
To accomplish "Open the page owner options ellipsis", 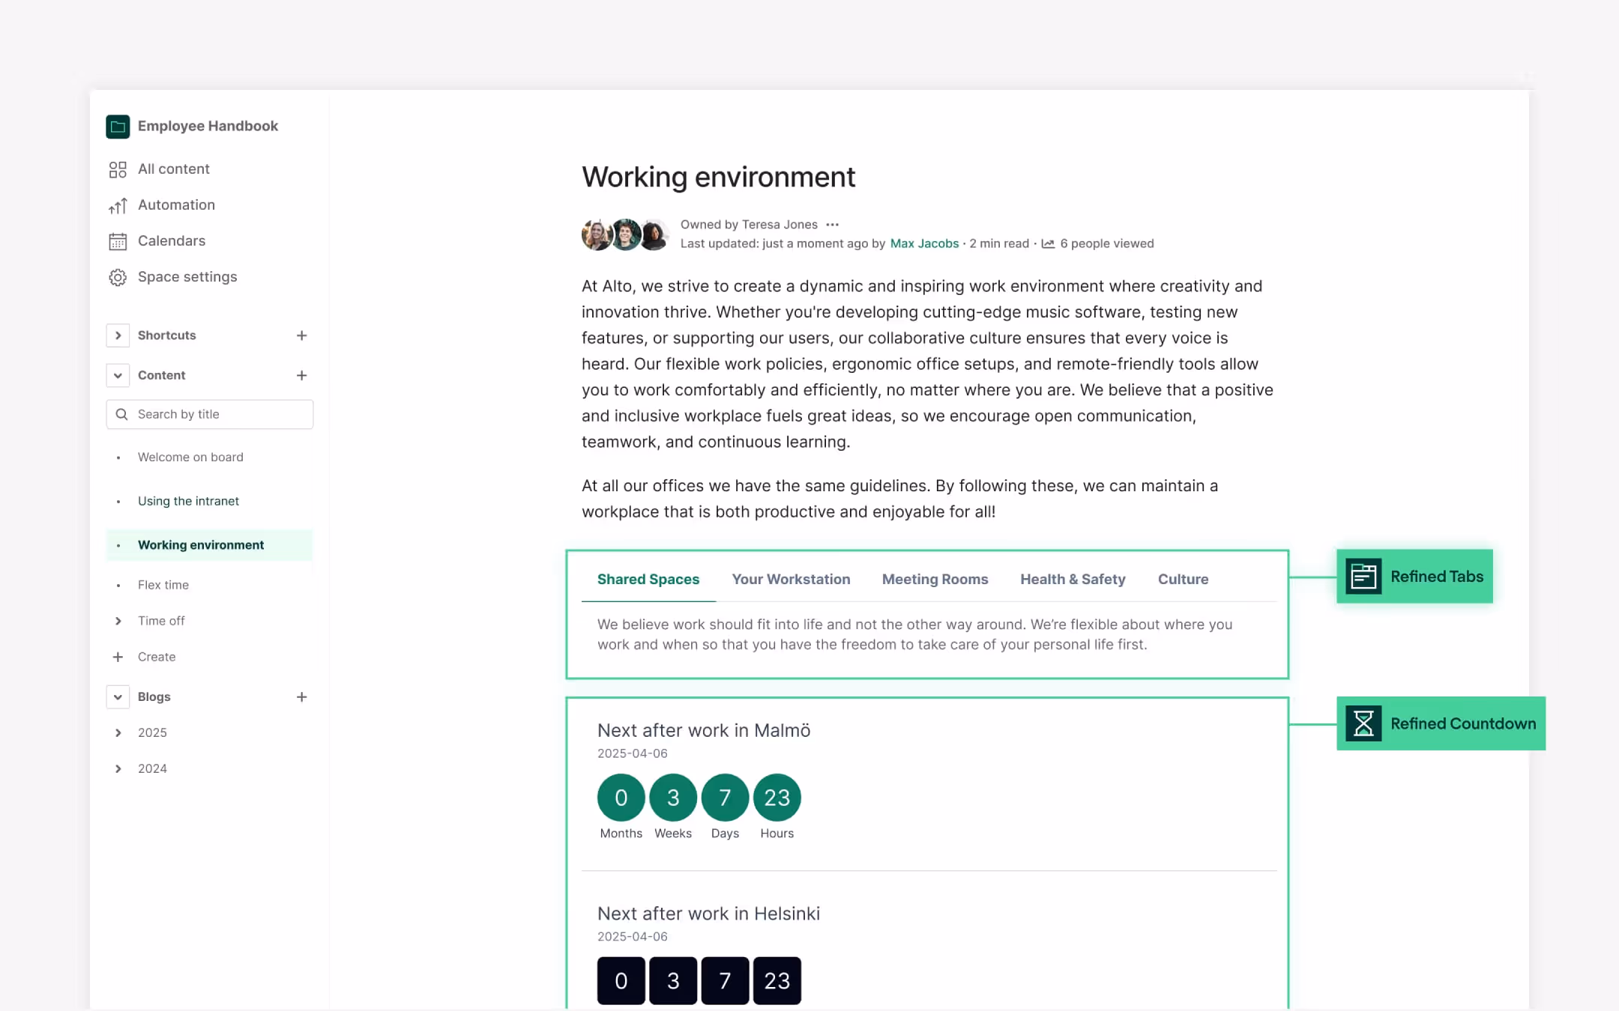I will pos(832,224).
